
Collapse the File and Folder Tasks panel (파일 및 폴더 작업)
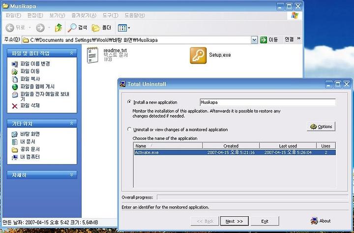click(71, 53)
